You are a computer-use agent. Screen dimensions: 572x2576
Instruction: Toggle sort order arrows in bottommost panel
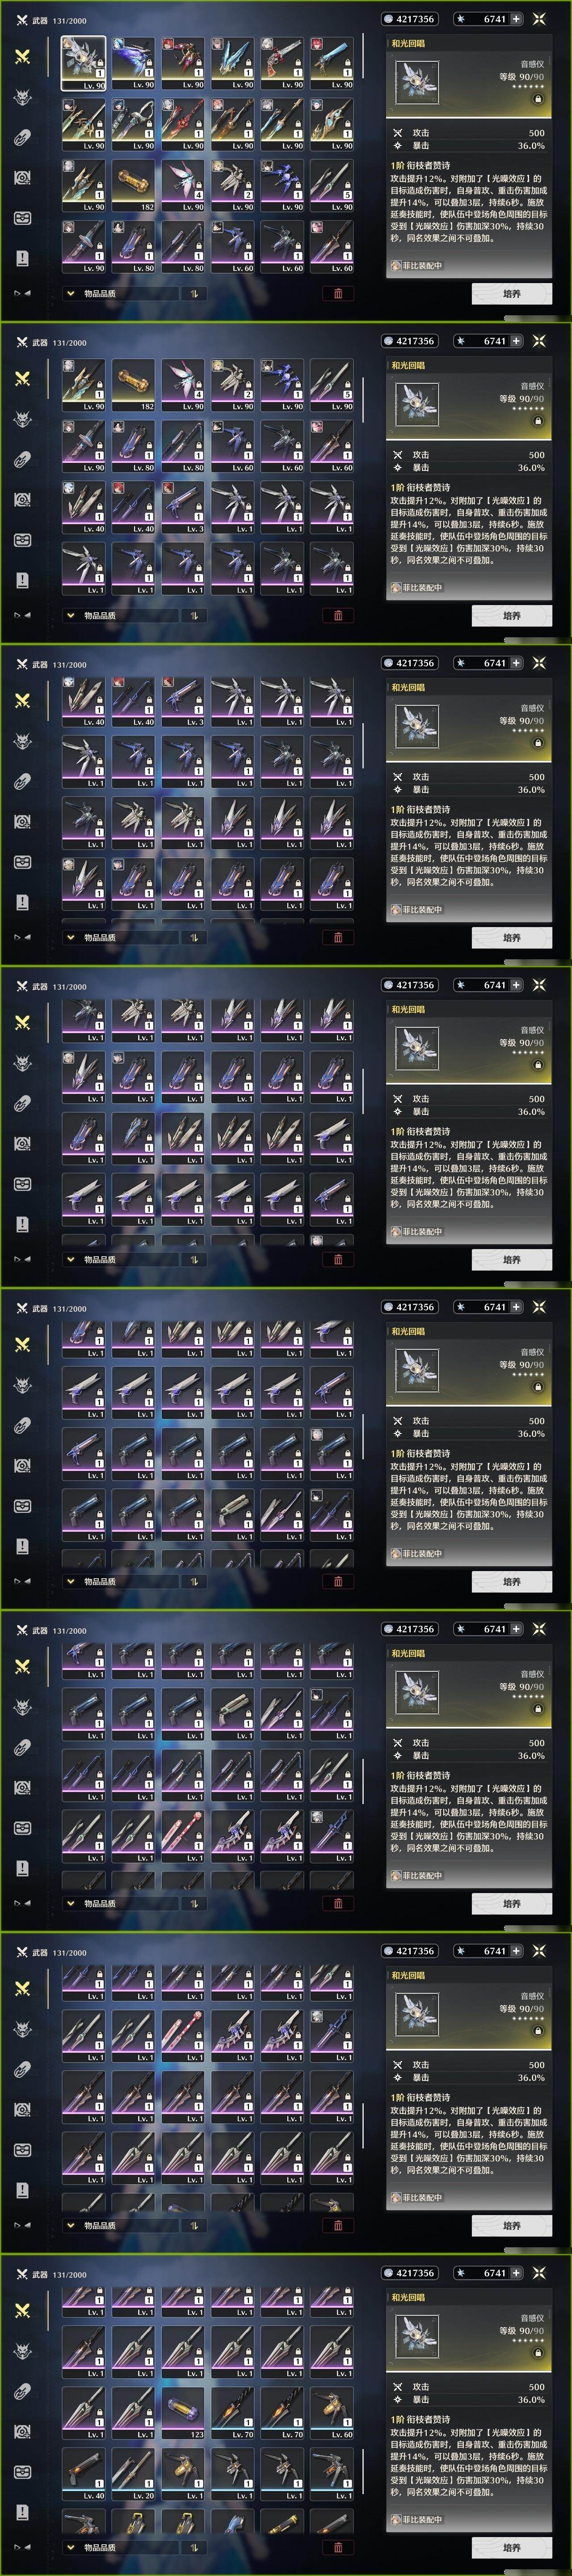[x=193, y=2547]
